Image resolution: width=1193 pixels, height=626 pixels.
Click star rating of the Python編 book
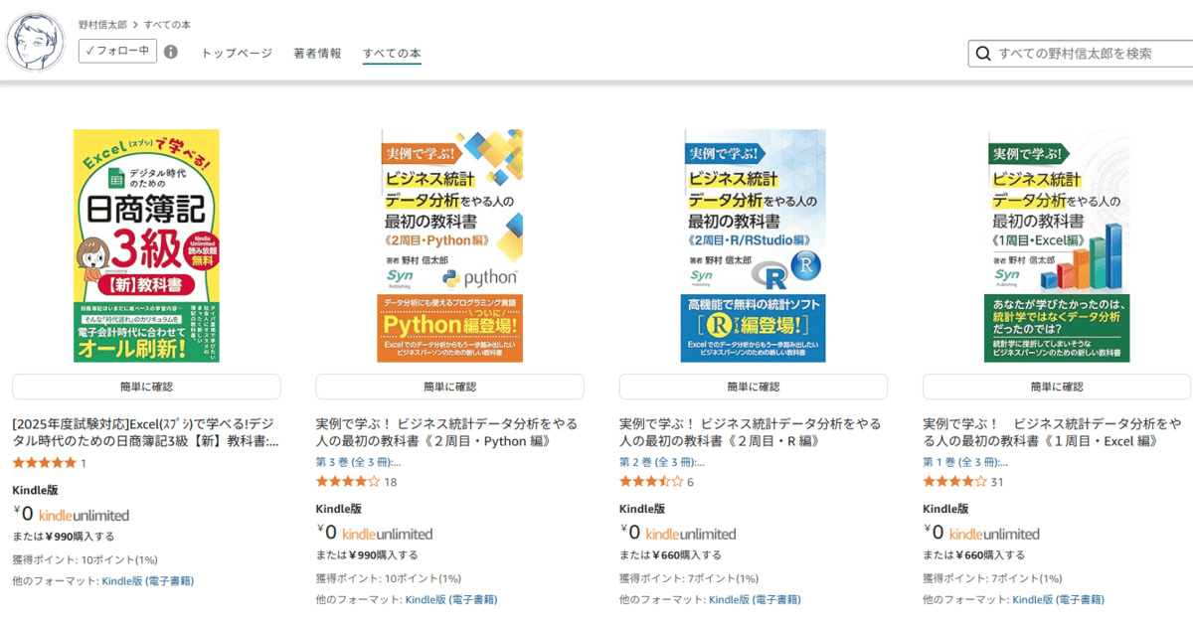[348, 482]
